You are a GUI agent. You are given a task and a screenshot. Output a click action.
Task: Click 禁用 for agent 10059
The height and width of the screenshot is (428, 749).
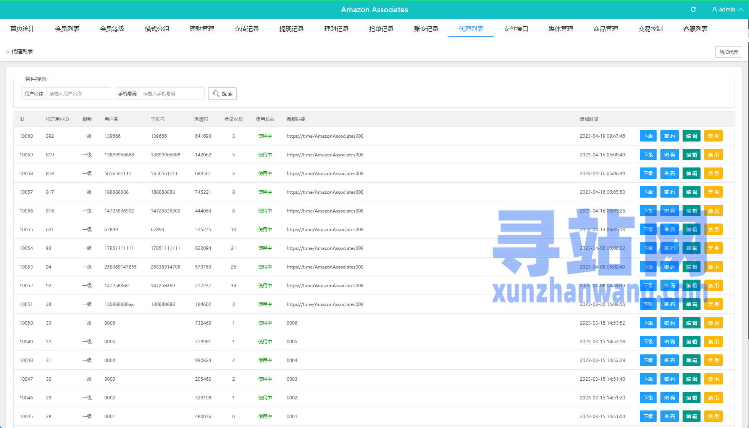(713, 154)
